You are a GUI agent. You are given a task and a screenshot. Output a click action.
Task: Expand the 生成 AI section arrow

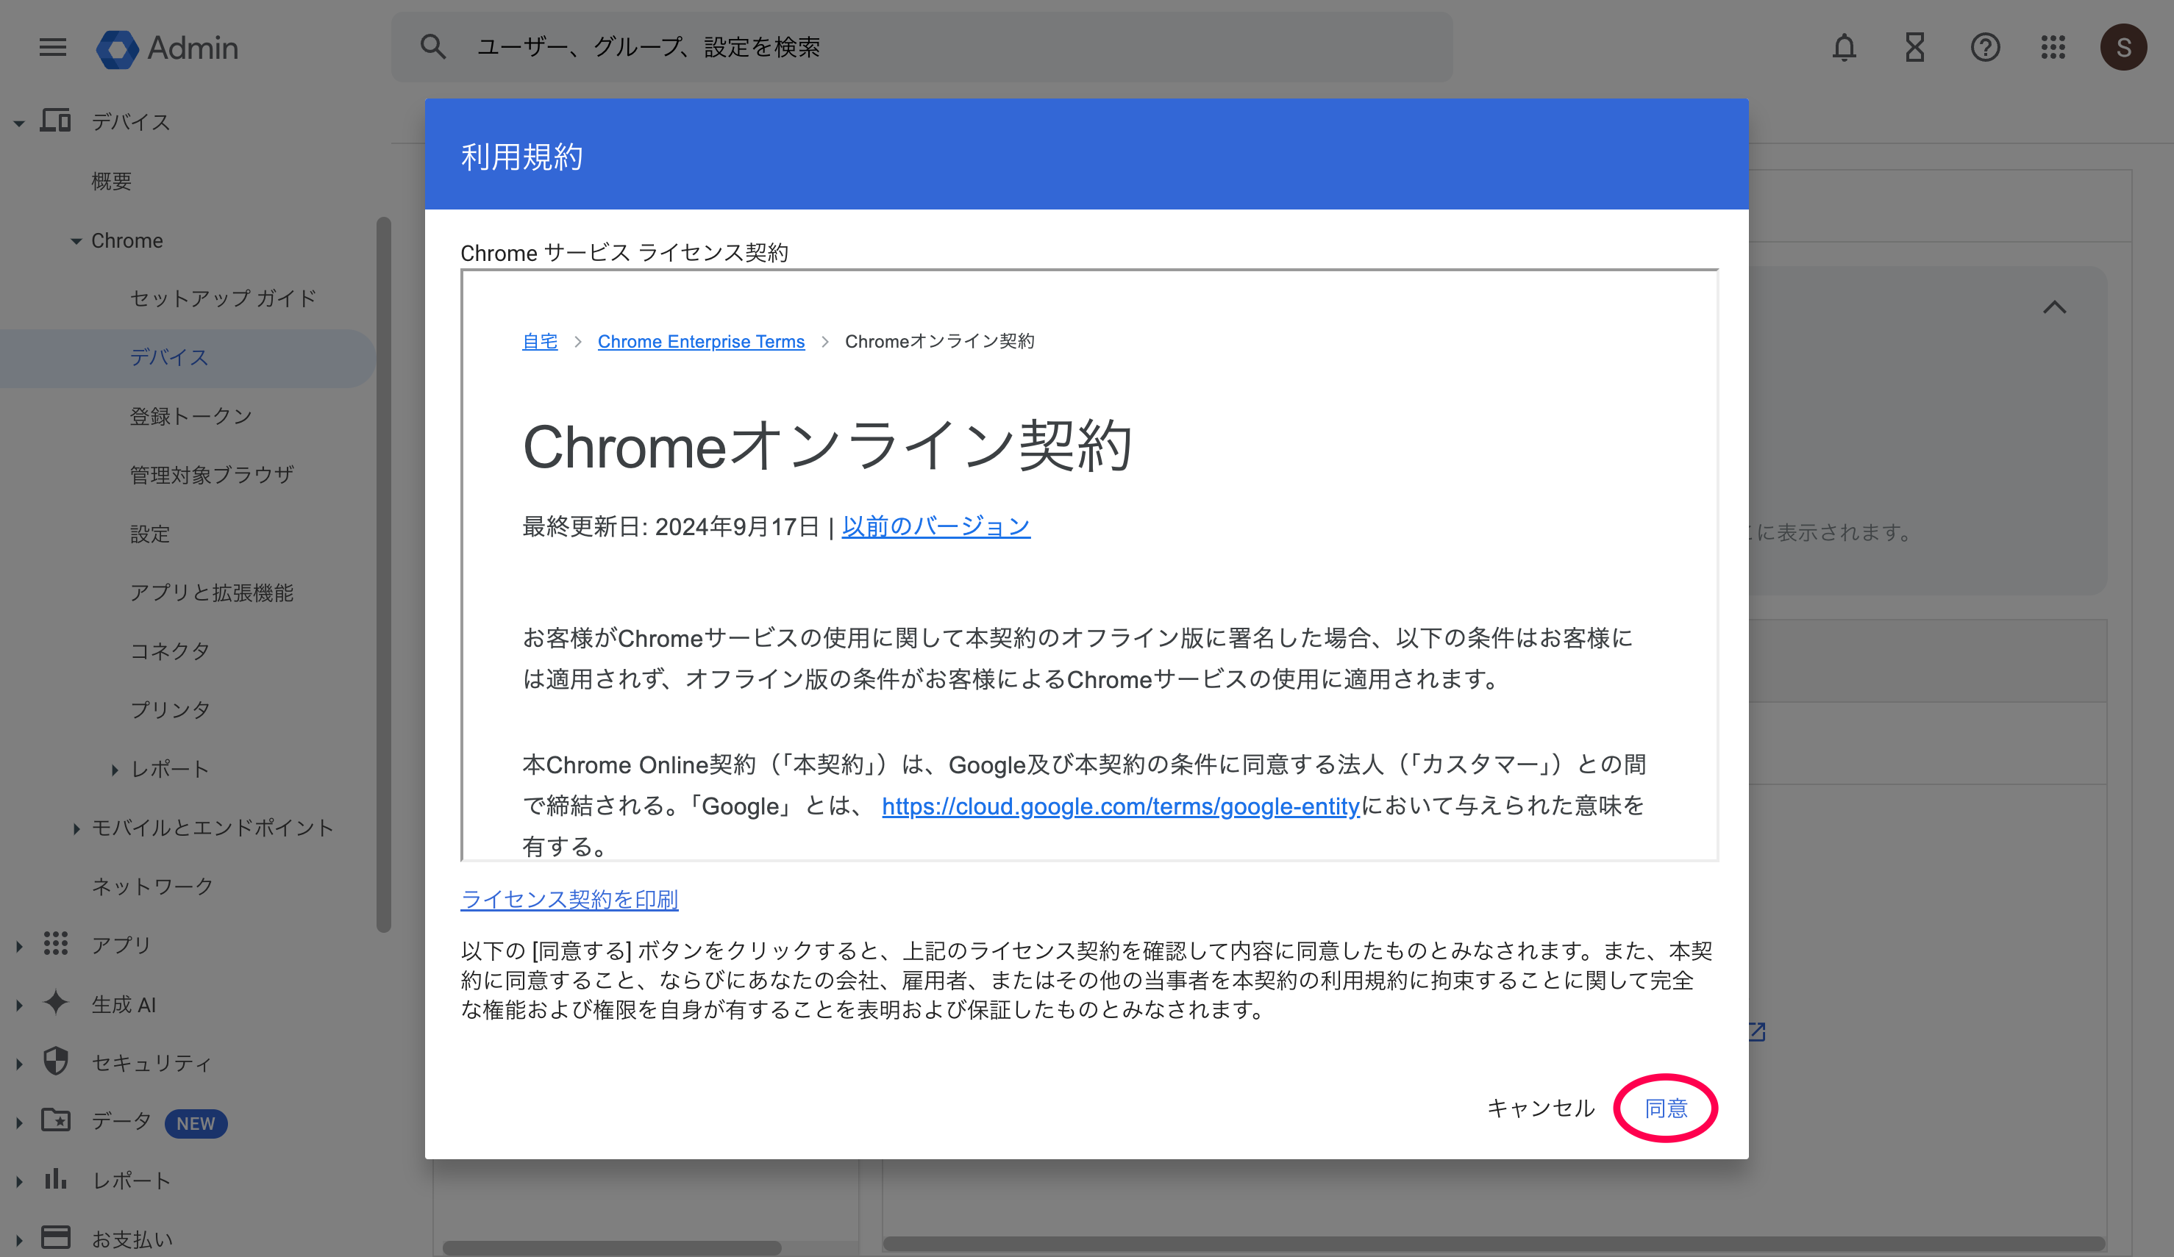19,1004
